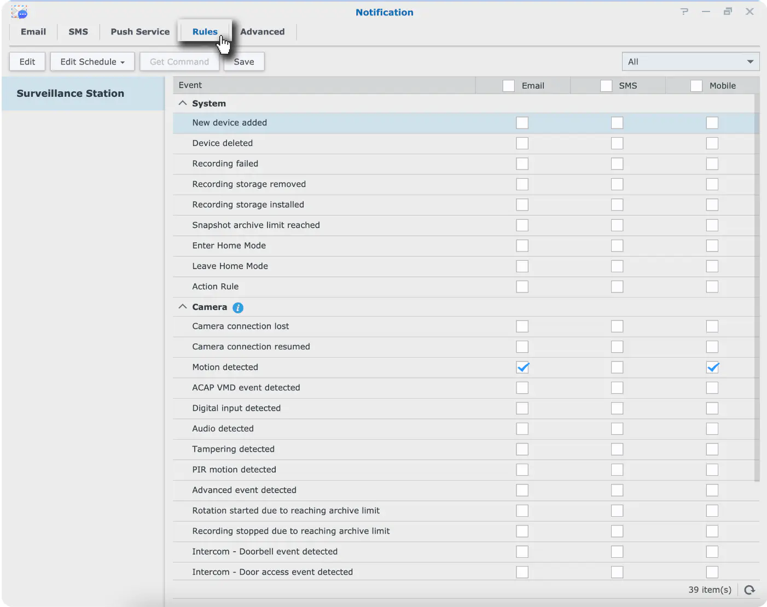Open the All filter dropdown
This screenshot has width=767, height=607.
pyautogui.click(x=690, y=62)
